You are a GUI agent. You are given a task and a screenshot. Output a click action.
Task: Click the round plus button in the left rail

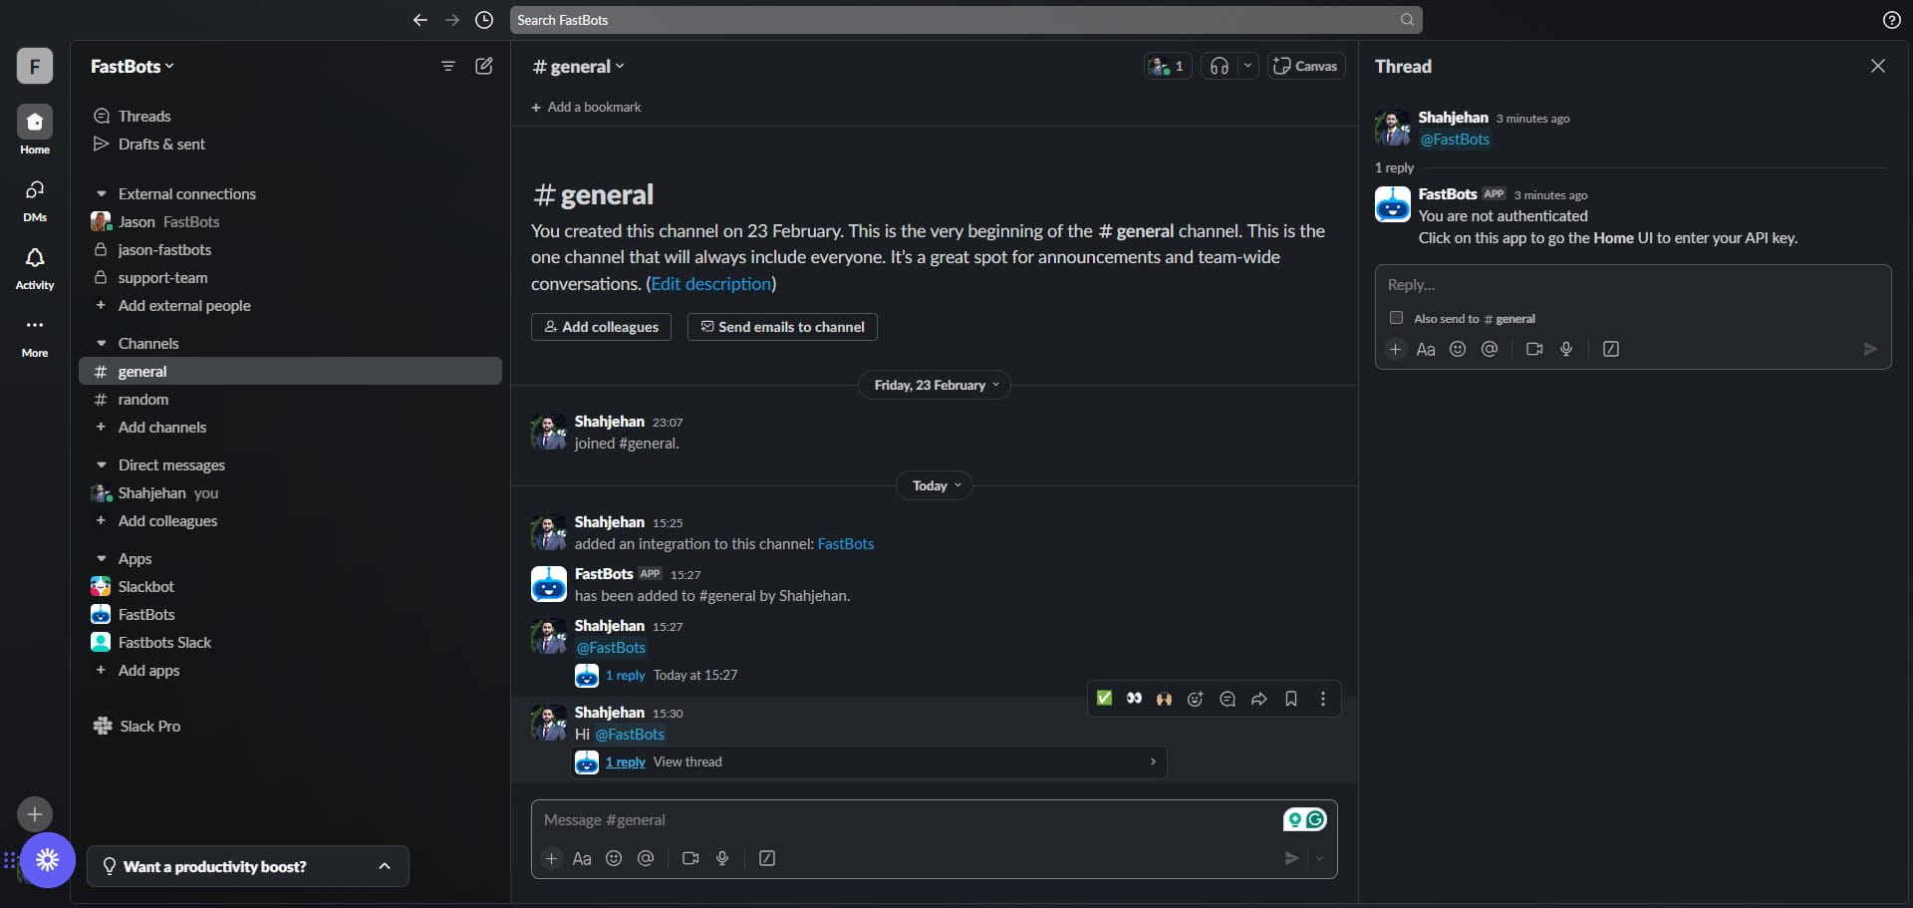(35, 814)
